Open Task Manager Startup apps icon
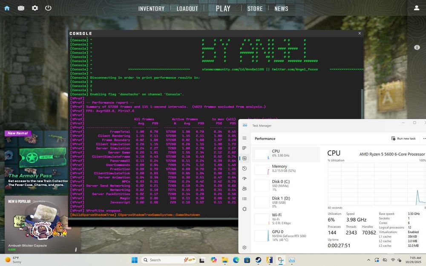The height and width of the screenshot is (266, 426). (244, 178)
